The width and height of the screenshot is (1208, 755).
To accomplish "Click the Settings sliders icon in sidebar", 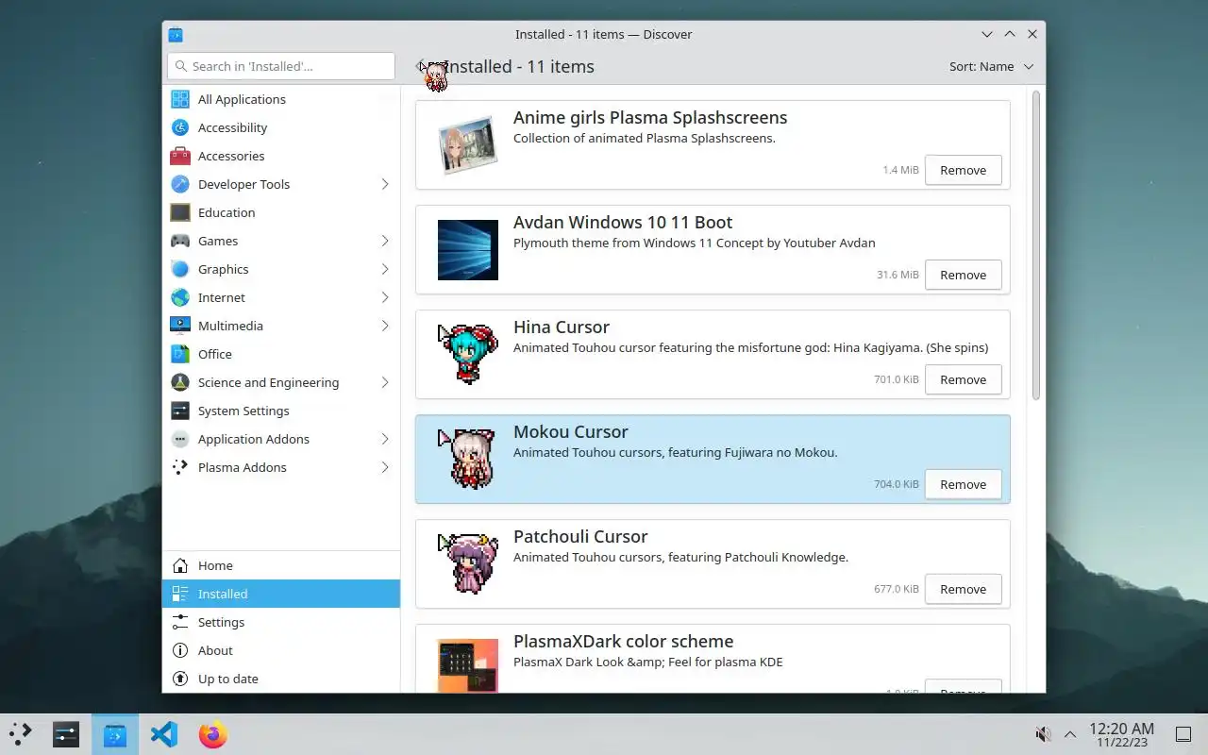I will tap(180, 622).
